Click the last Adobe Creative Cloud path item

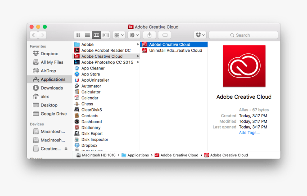point(226,155)
